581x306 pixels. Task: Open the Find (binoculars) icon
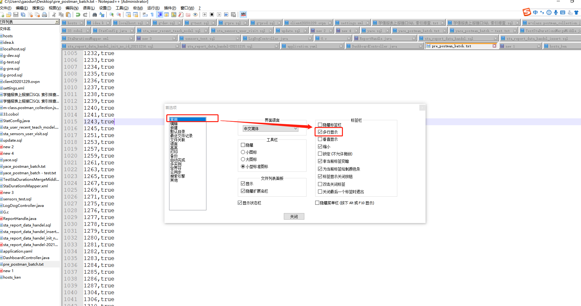pyautogui.click(x=95, y=14)
